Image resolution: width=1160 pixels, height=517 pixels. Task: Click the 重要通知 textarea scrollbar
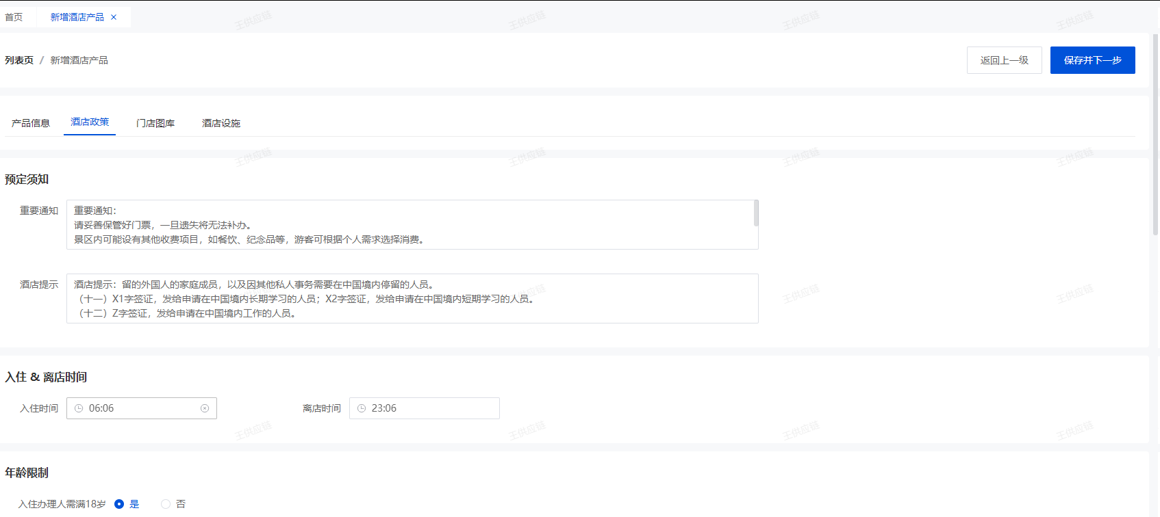(756, 213)
